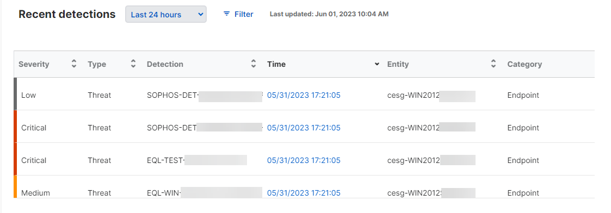Click the Low severity row
This screenshot has height=213, width=611.
(x=304, y=94)
